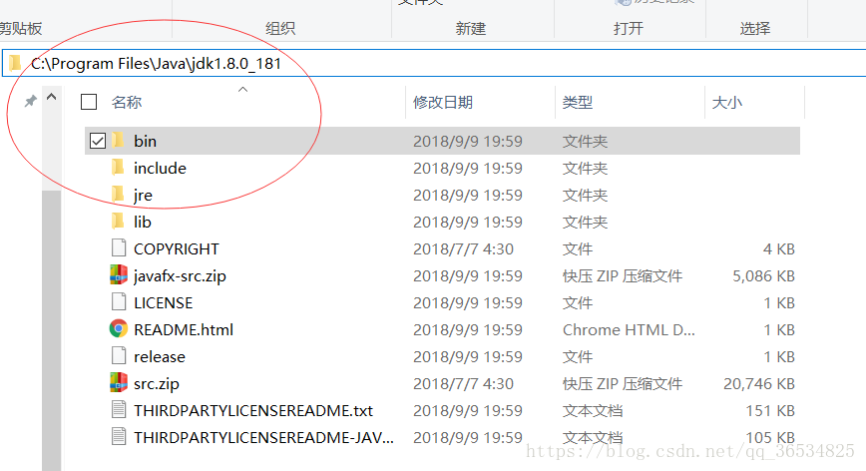Select the src.zip file name
This screenshot has height=471, width=866.
pyautogui.click(x=157, y=384)
